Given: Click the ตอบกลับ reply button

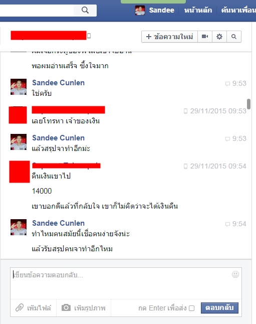Looking at the screenshot, I should click(219, 308).
